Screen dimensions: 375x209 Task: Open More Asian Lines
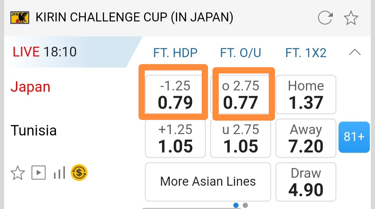pyautogui.click(x=208, y=182)
